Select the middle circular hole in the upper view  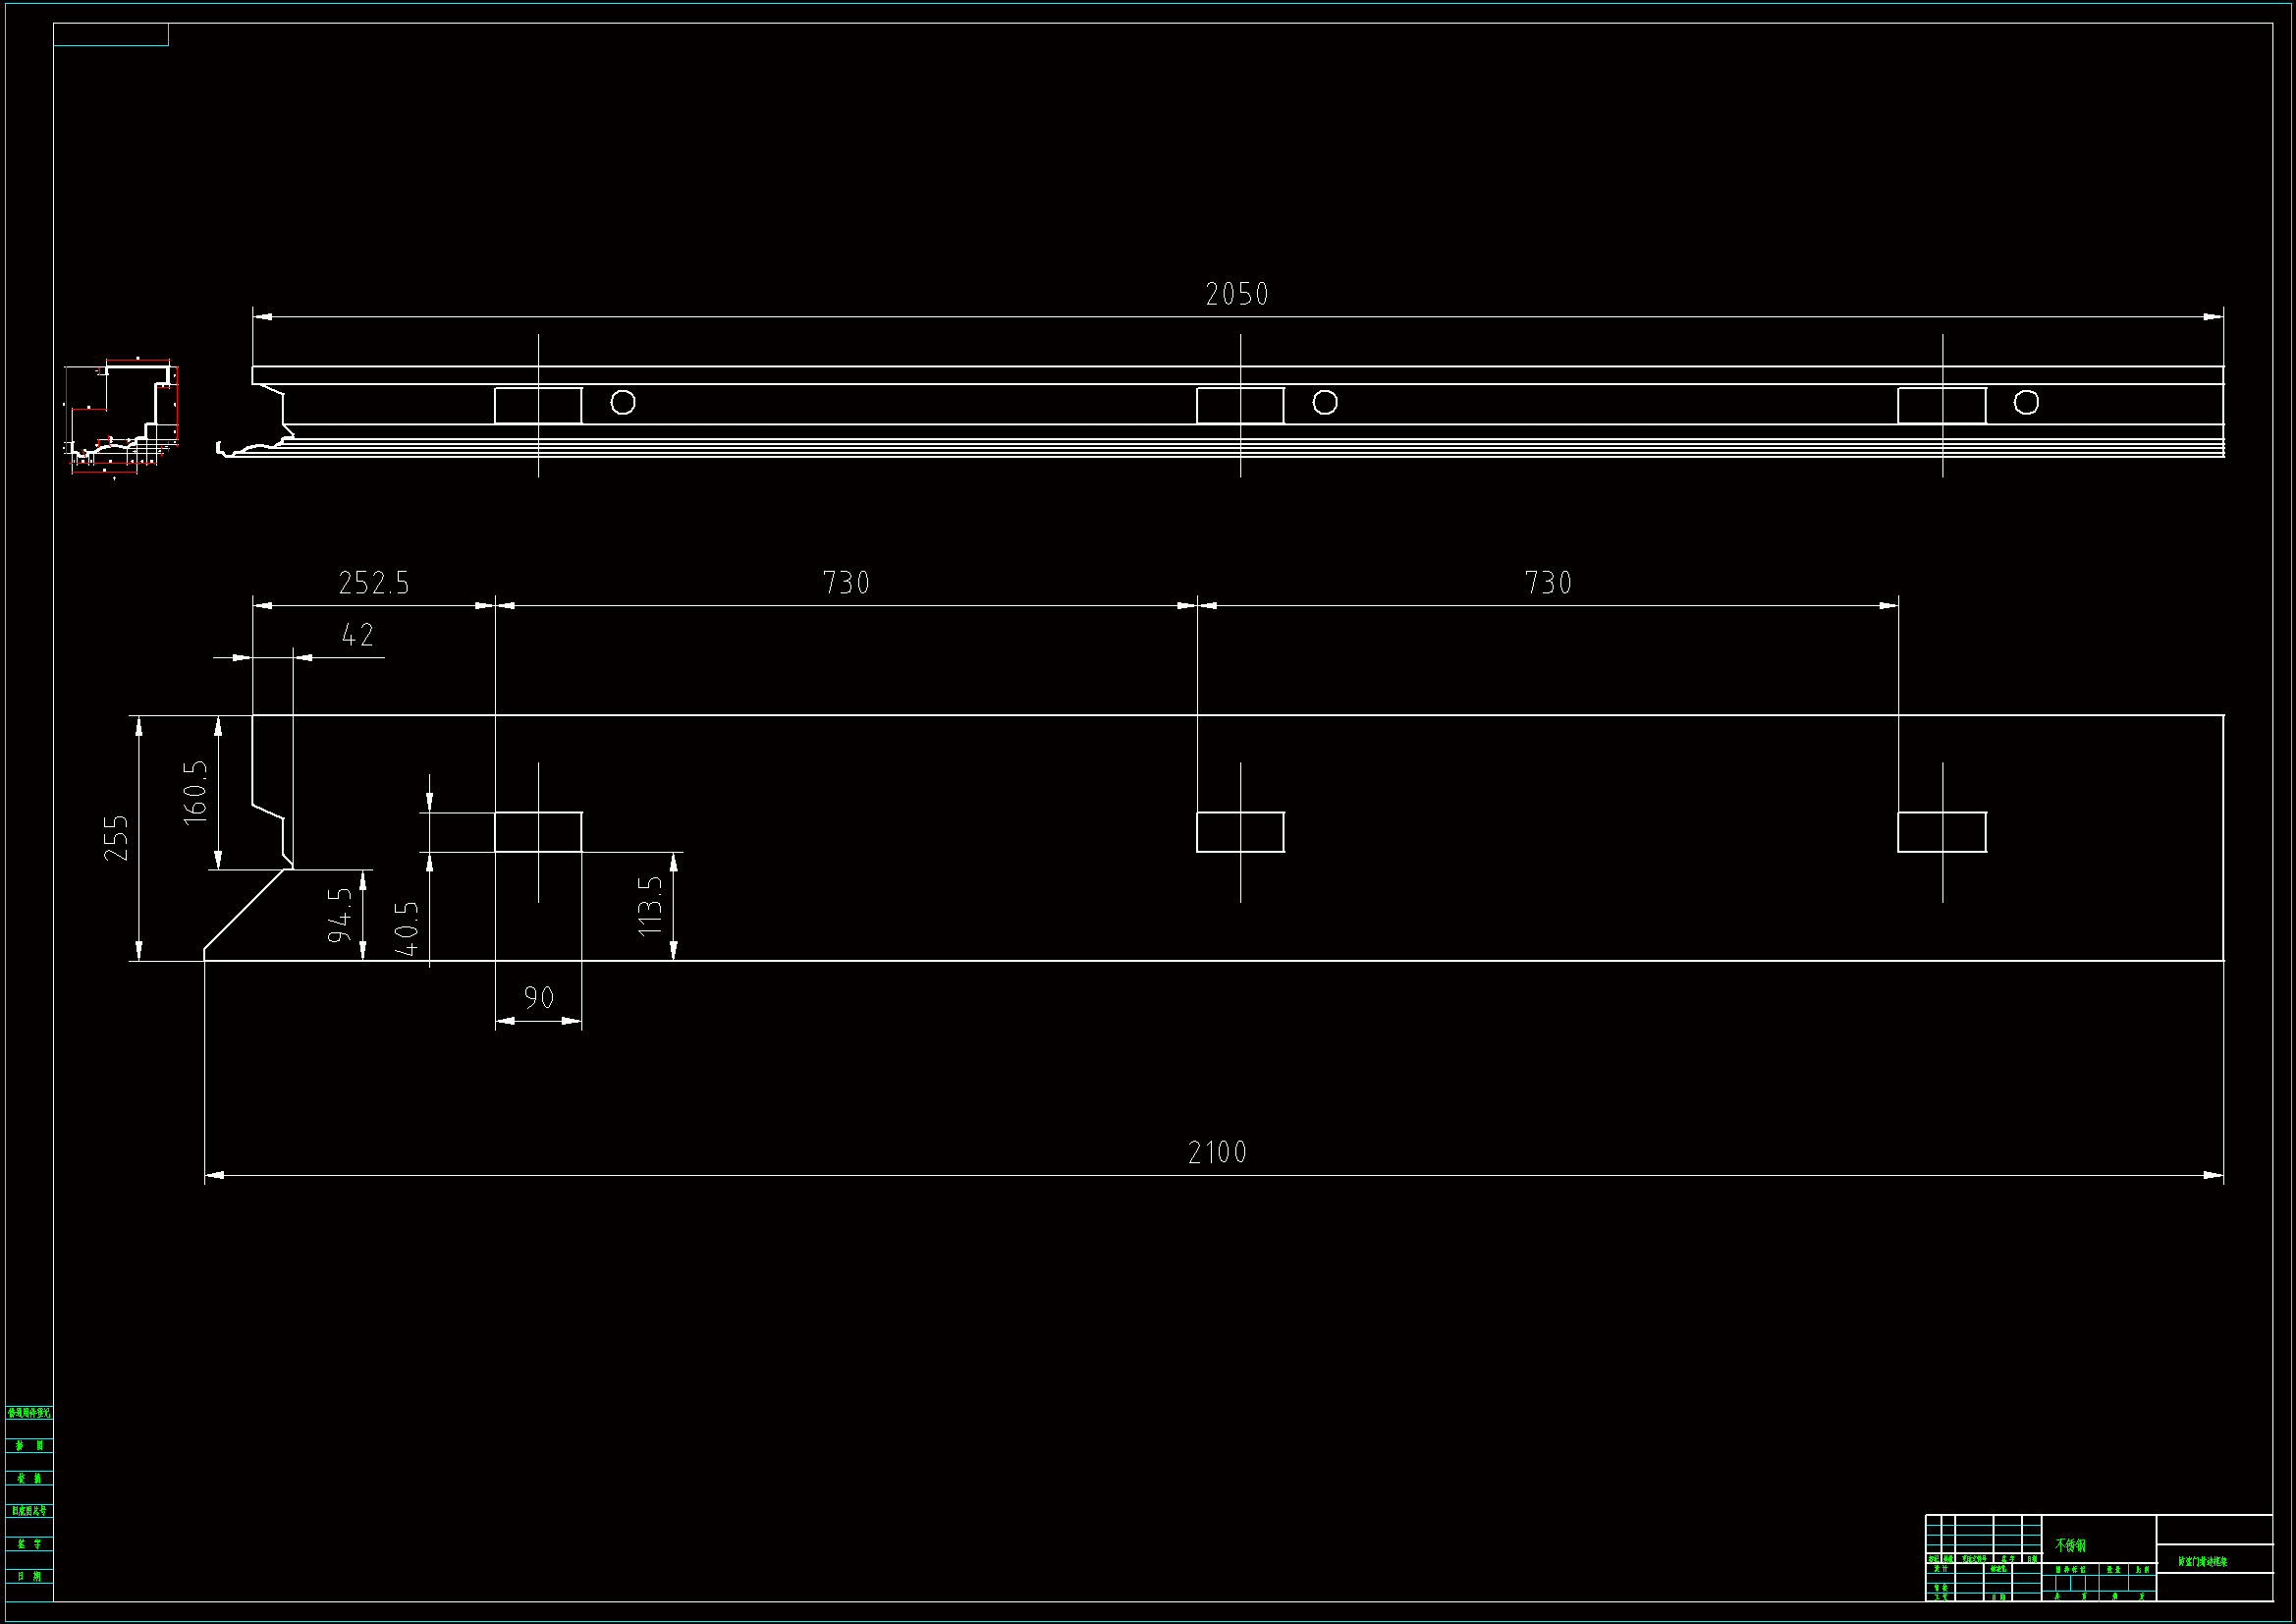(1325, 402)
